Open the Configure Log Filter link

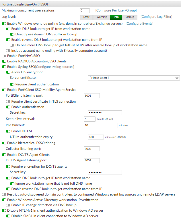[x=156, y=17]
